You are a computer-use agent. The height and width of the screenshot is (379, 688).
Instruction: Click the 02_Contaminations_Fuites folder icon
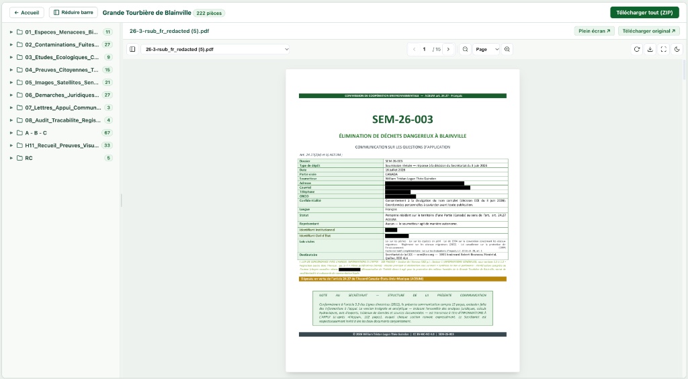coord(19,44)
